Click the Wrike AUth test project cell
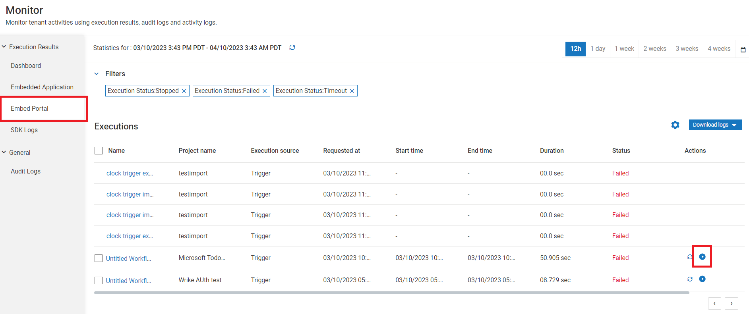This screenshot has width=749, height=314. [200, 280]
